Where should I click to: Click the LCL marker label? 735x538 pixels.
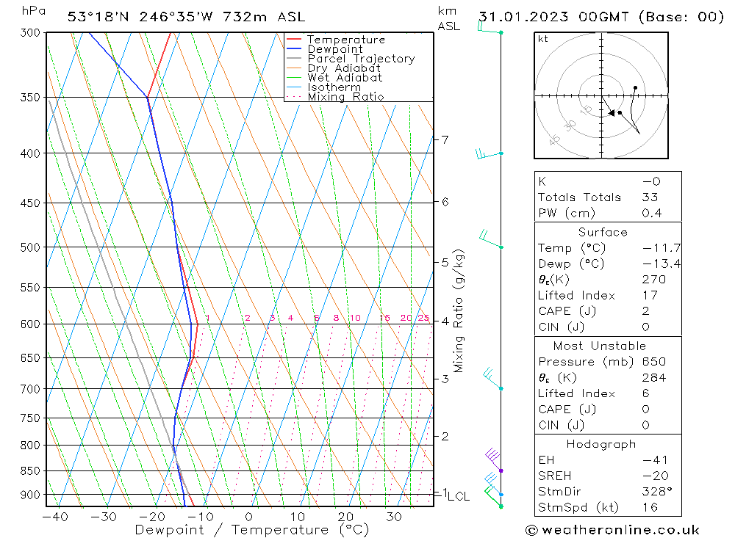pos(459,496)
